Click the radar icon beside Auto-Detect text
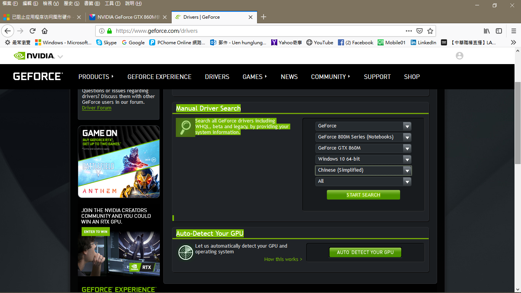The height and width of the screenshot is (293, 521). (186, 253)
